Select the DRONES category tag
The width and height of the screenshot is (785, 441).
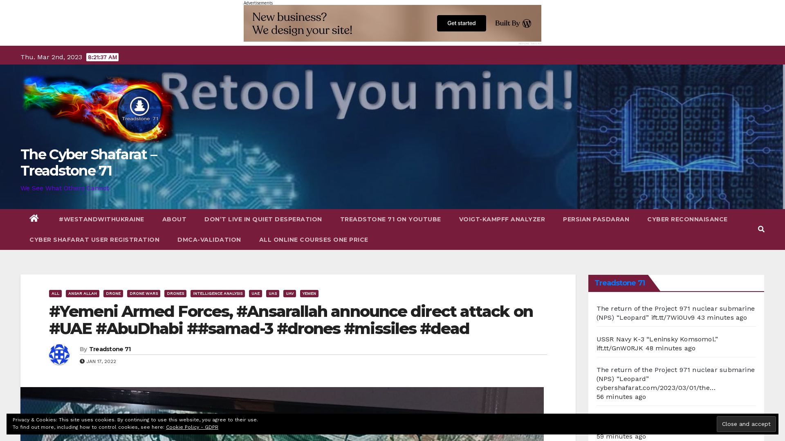[x=175, y=294]
